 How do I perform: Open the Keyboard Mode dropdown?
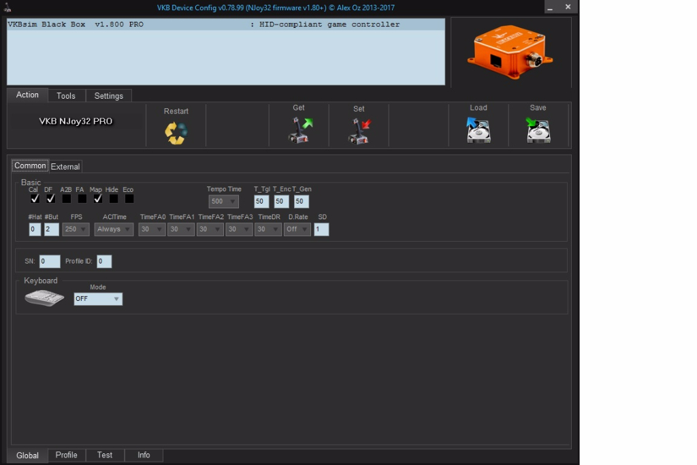(x=98, y=299)
